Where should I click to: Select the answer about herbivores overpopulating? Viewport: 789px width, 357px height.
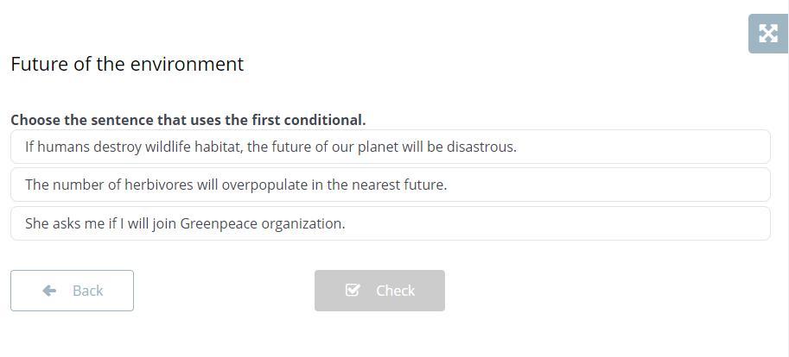click(390, 185)
